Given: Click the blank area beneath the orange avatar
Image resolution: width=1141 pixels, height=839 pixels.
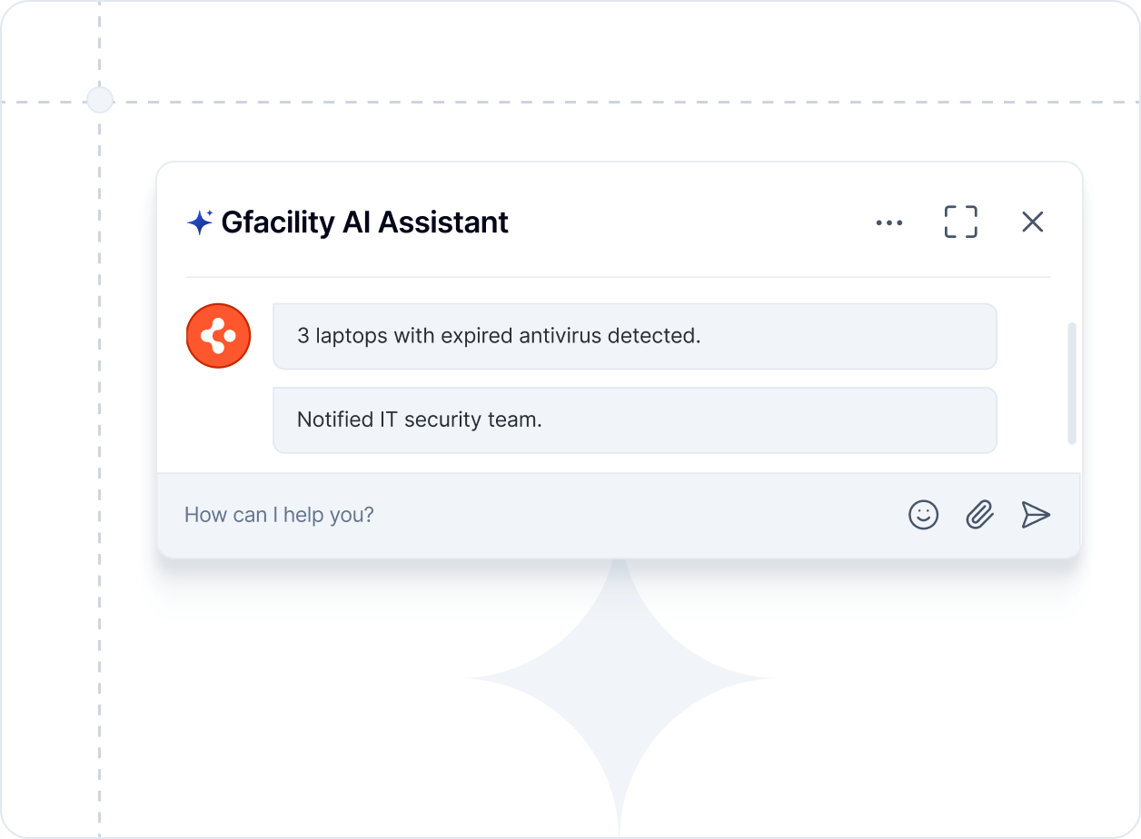Looking at the screenshot, I should [x=218, y=419].
